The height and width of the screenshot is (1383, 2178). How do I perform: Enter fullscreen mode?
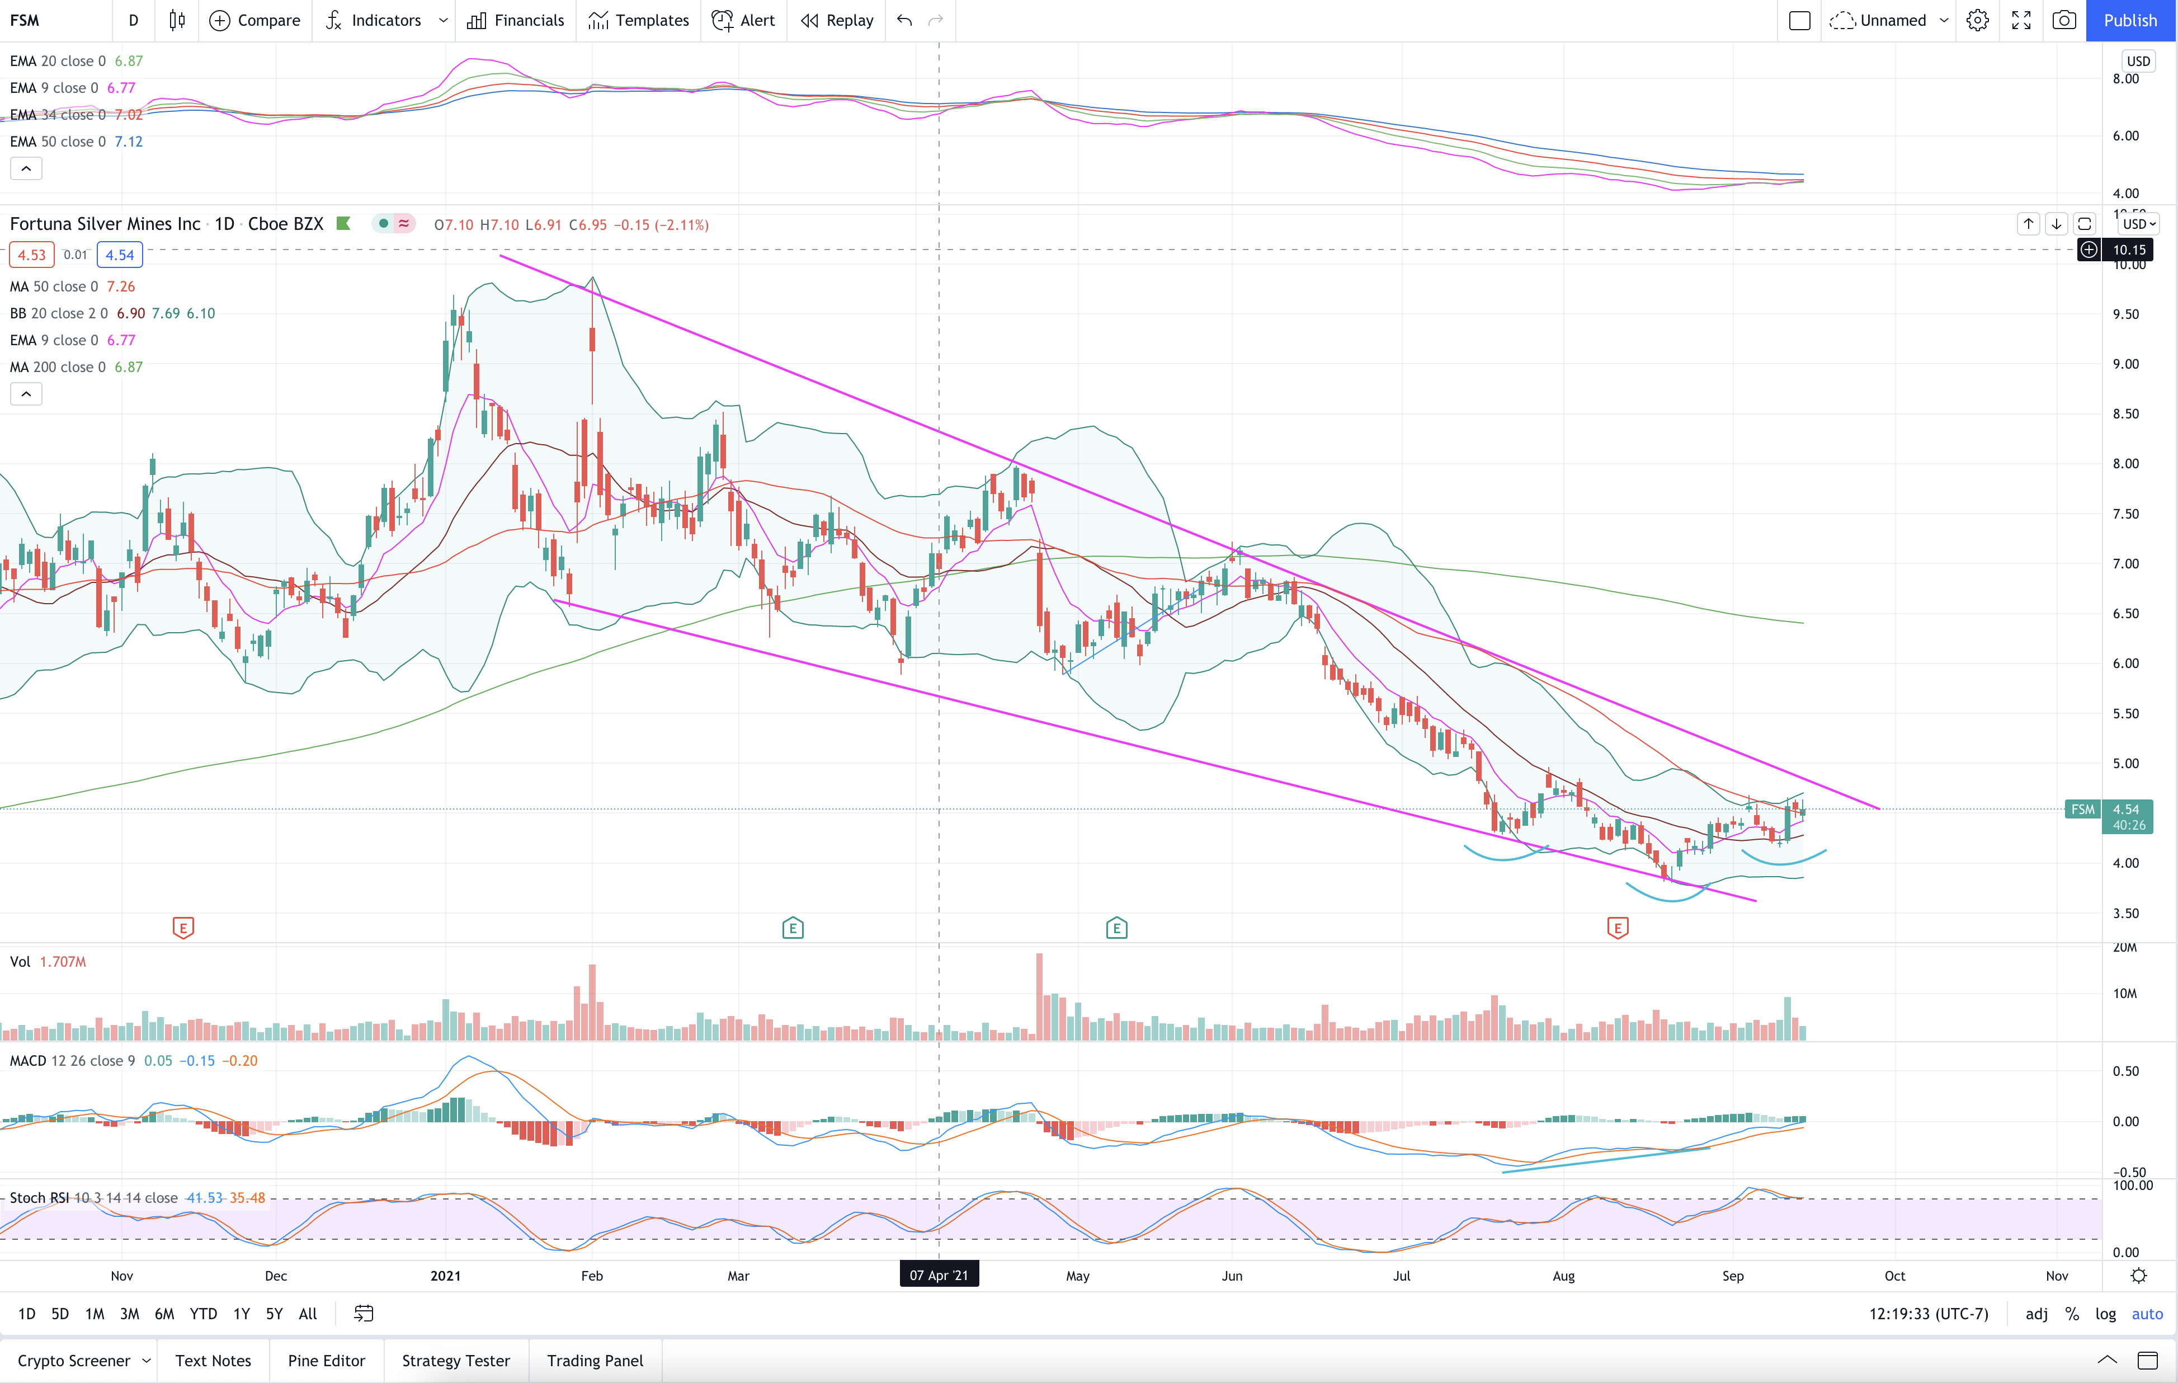[2021, 20]
